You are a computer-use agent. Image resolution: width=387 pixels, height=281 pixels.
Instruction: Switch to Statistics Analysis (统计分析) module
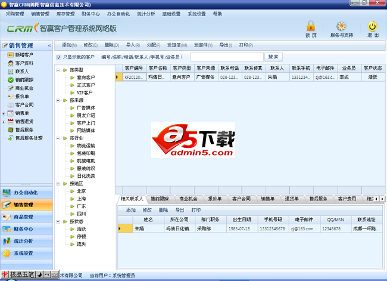point(26,241)
